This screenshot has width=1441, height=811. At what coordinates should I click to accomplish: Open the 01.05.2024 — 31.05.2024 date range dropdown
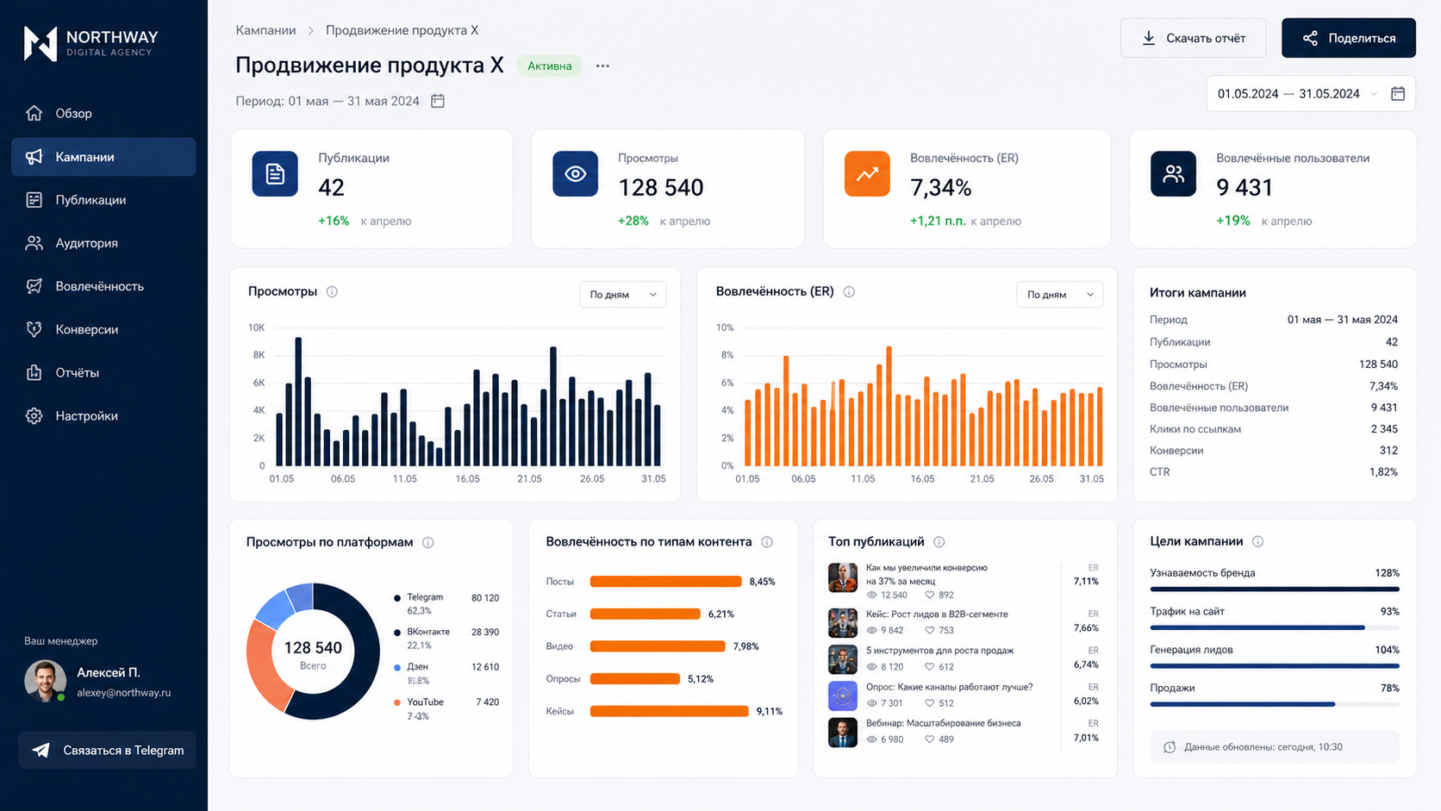[x=1310, y=94]
